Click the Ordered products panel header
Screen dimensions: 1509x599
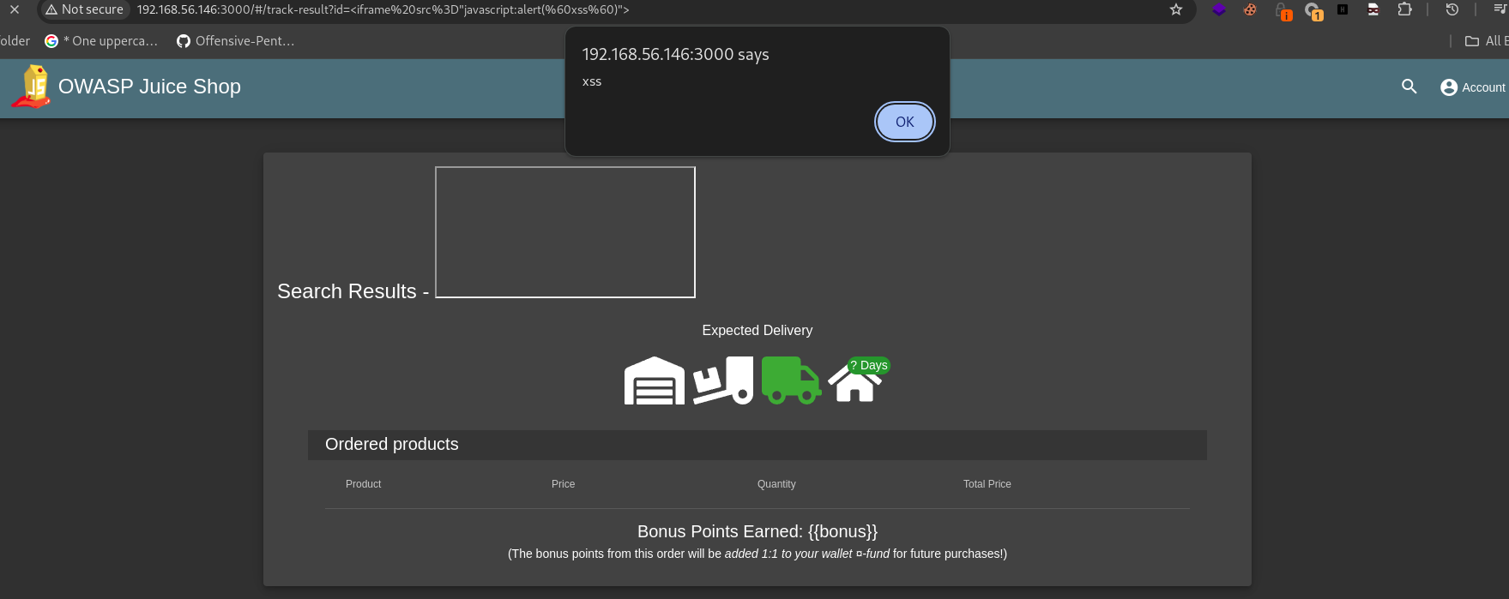(x=758, y=445)
